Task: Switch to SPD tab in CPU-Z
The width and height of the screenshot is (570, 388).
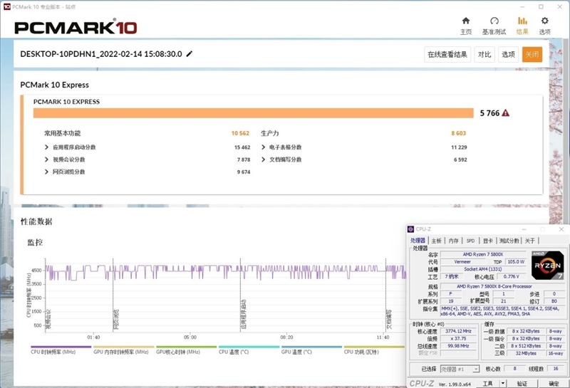Action: 470,241
